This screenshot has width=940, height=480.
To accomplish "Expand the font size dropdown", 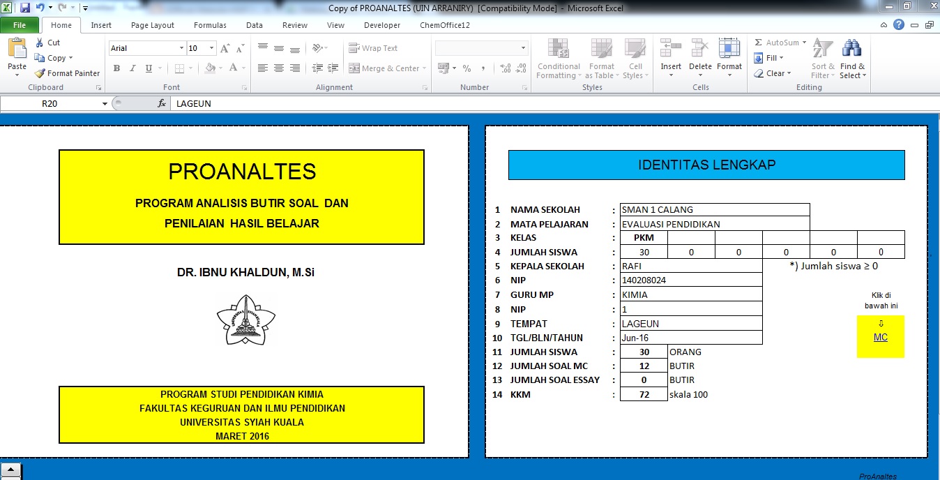I will 212,48.
